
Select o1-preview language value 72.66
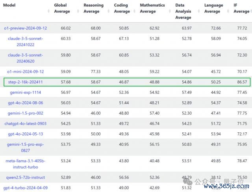tap(216, 28)
